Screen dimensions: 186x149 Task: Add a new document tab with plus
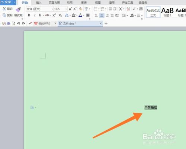coord(106,23)
